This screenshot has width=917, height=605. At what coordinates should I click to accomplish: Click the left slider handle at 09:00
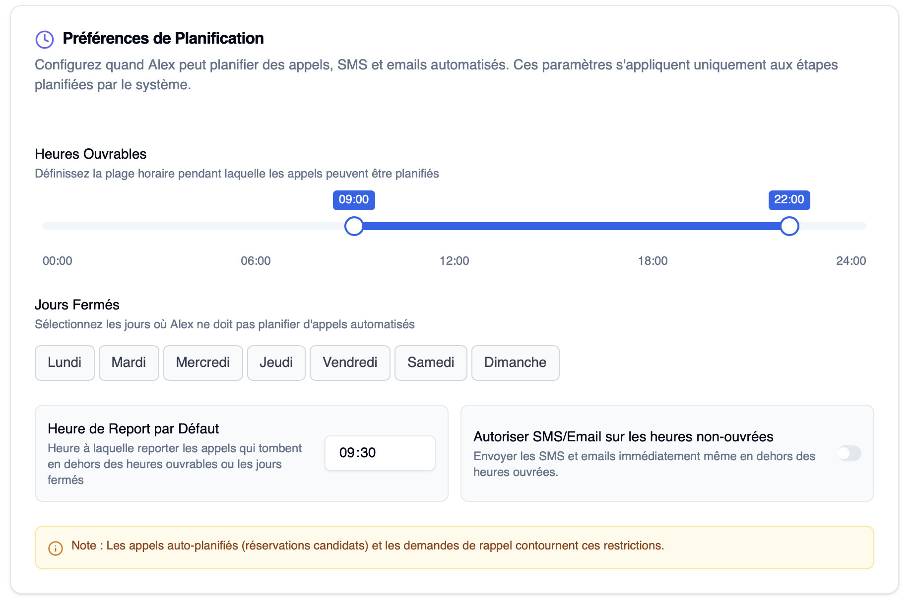click(x=354, y=227)
